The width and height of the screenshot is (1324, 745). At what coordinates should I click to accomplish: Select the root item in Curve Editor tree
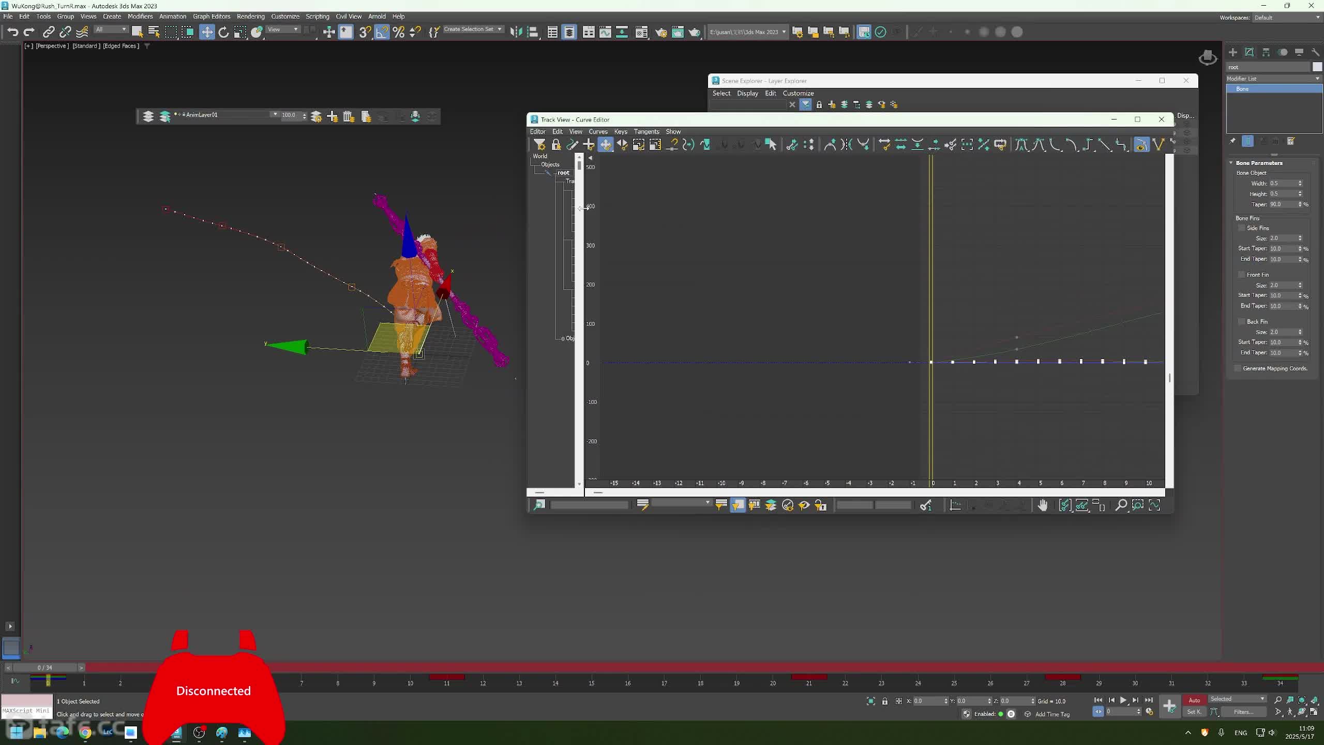click(563, 173)
